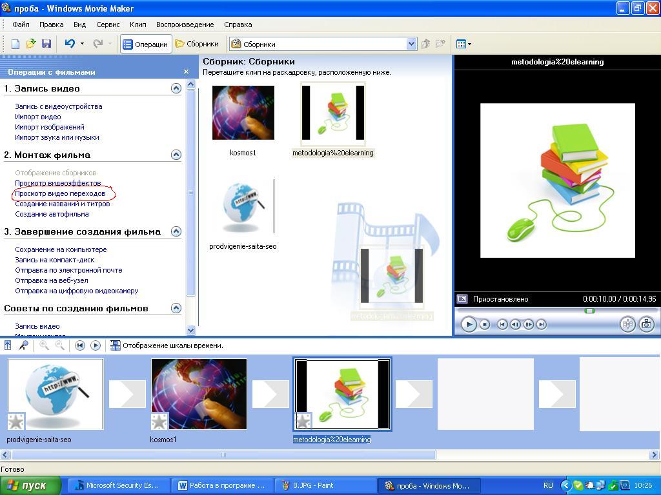The height and width of the screenshot is (495, 661).
Task: Select the kosmos1 clip in the collection
Action: [243, 113]
